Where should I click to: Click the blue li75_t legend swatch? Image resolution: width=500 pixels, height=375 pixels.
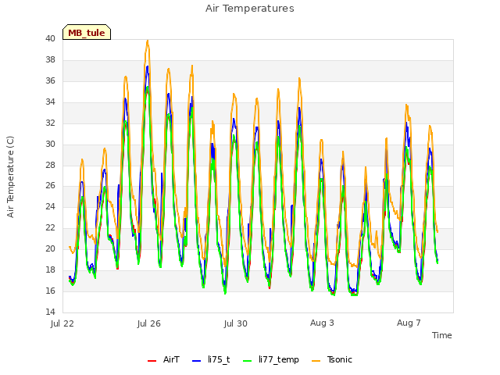197,361
